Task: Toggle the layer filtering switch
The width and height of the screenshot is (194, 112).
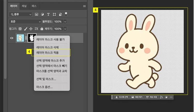Action: 66,14
